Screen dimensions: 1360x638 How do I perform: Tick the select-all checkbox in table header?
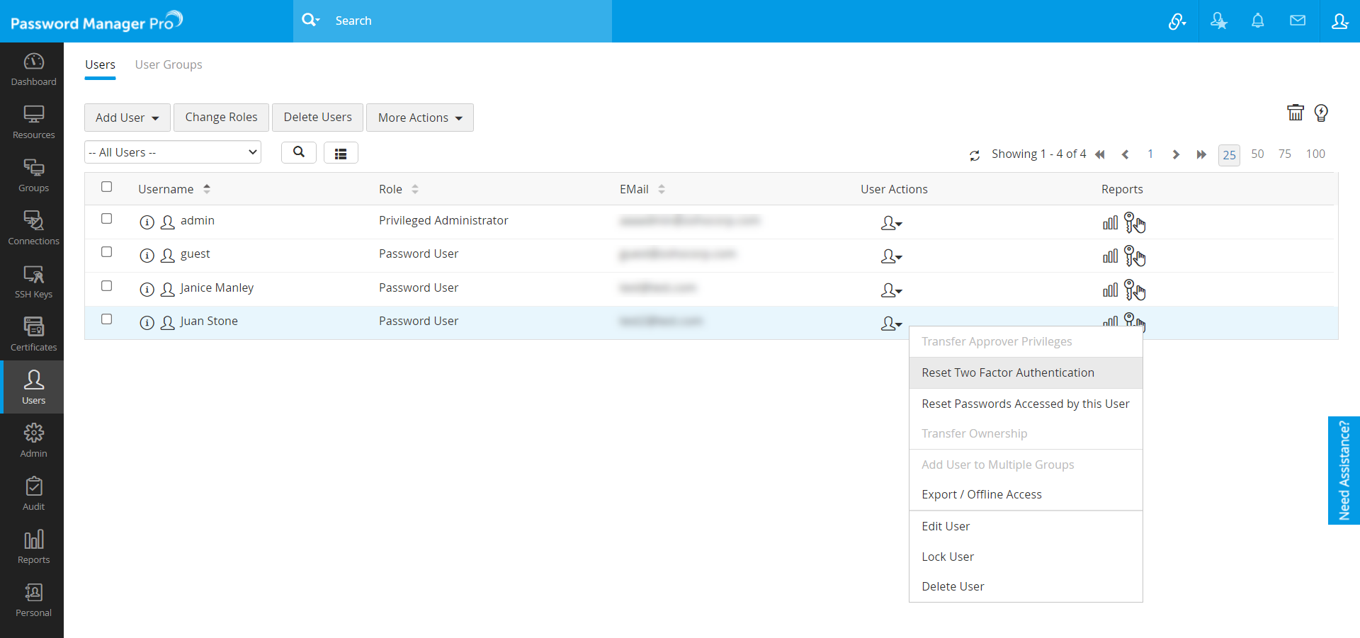pos(107,187)
